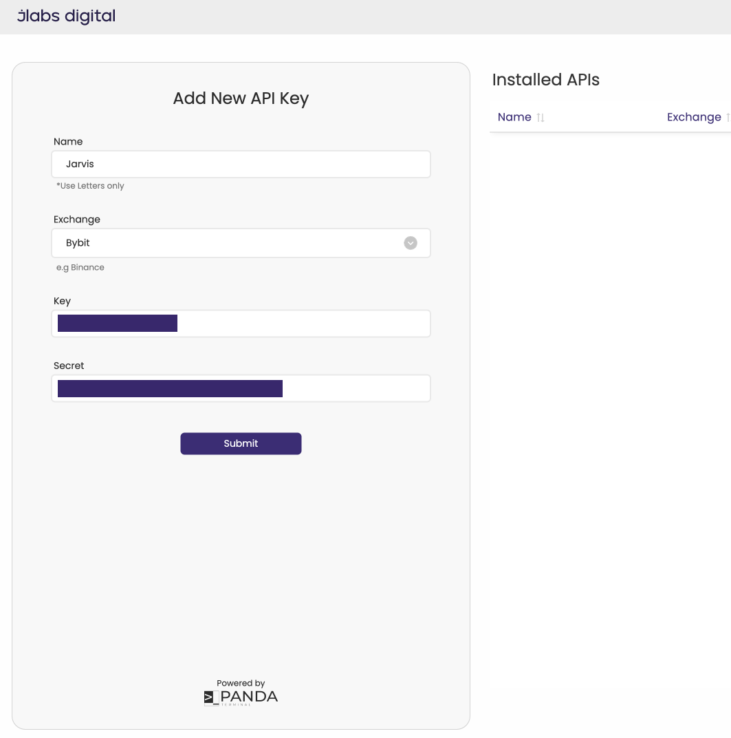Focus the Name field containing Jarvis
Screen dimensions: 731x738
[241, 165]
